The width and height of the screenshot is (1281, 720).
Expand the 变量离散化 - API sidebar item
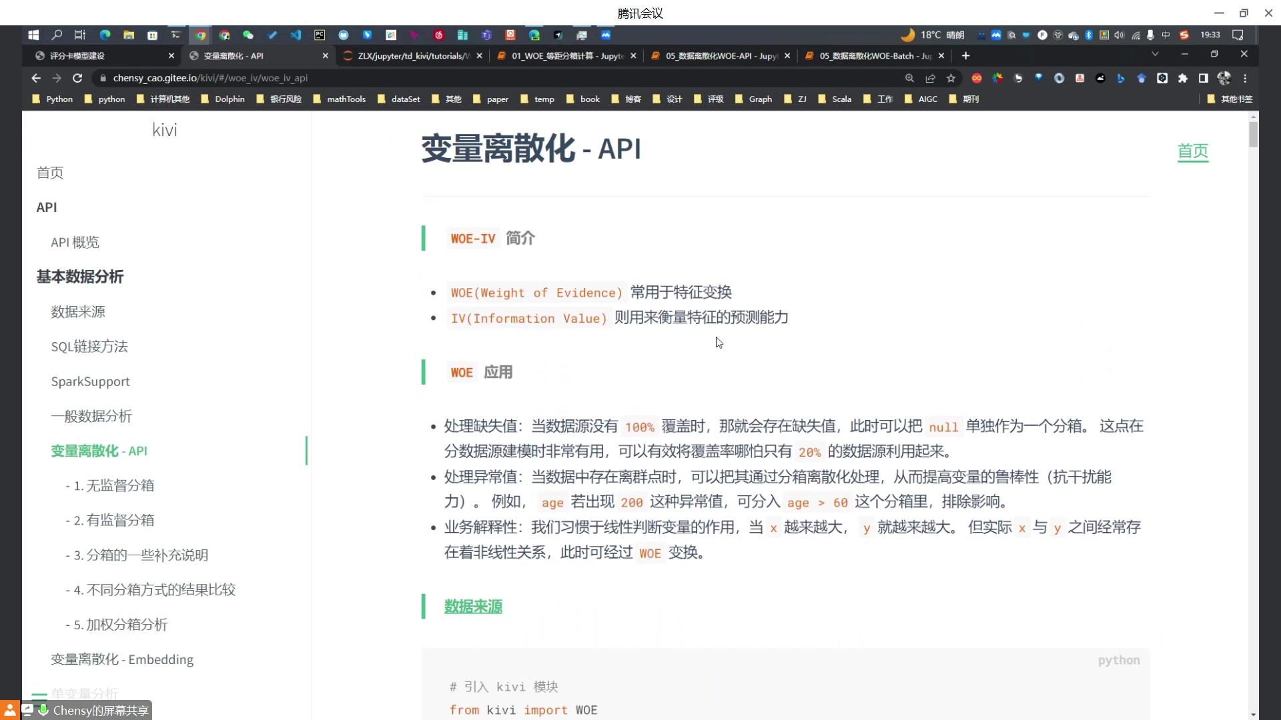tap(99, 451)
